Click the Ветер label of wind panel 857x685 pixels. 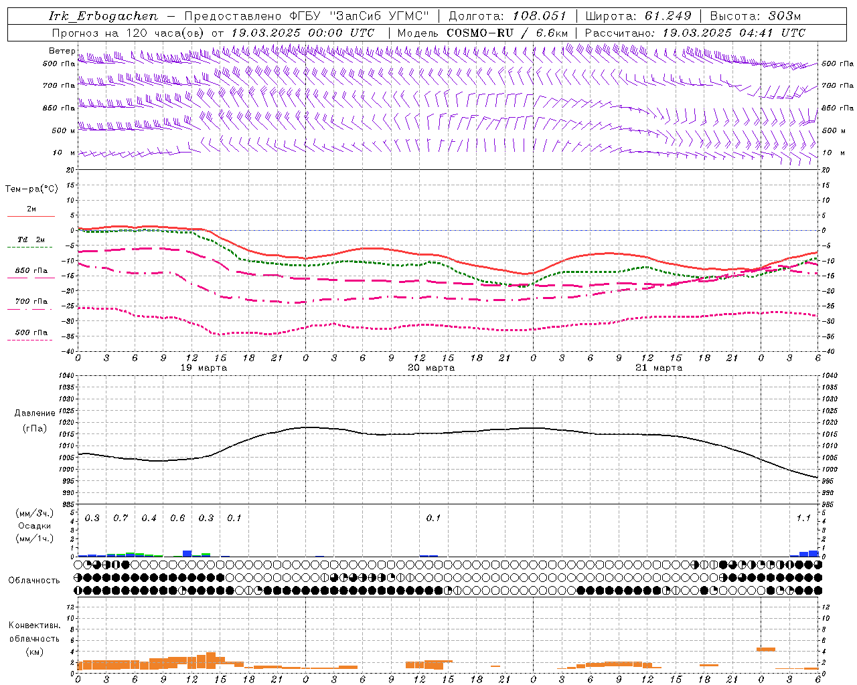tap(62, 51)
